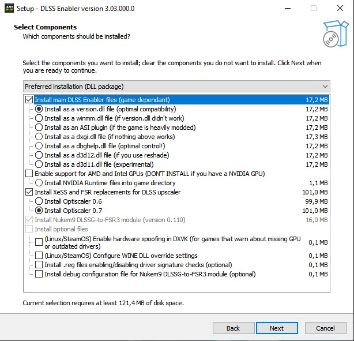Click the 17,3 MB size of dxgi.dll row
This screenshot has height=341, width=354.
pos(317,137)
